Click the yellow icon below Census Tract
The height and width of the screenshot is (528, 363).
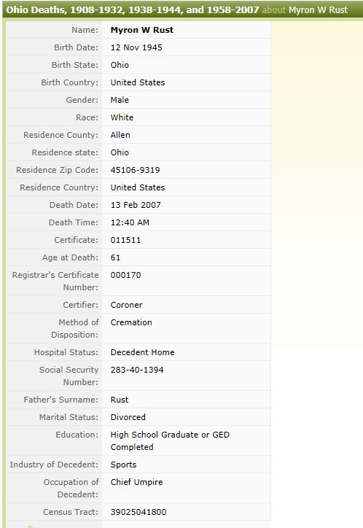pyautogui.click(x=30, y=527)
